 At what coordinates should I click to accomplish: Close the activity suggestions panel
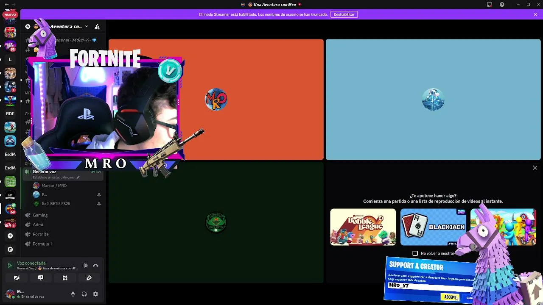tap(535, 168)
